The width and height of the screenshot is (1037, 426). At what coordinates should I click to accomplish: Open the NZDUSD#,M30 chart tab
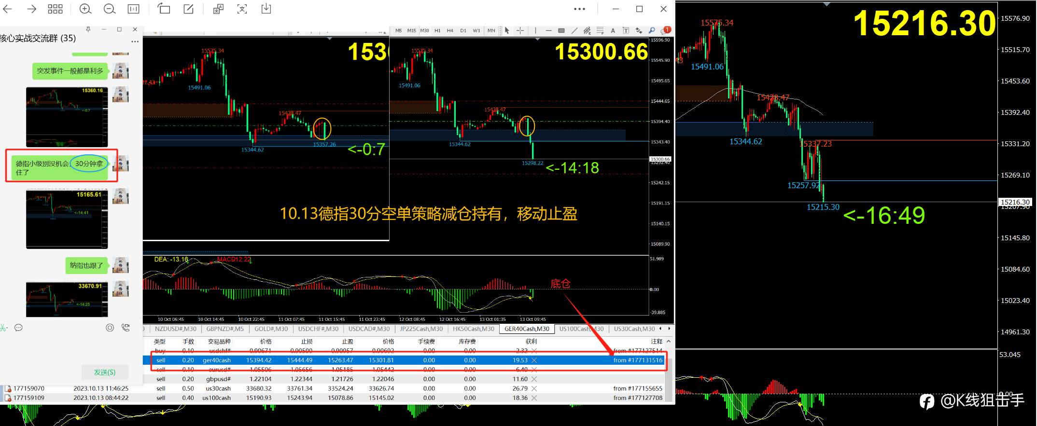[x=176, y=329]
